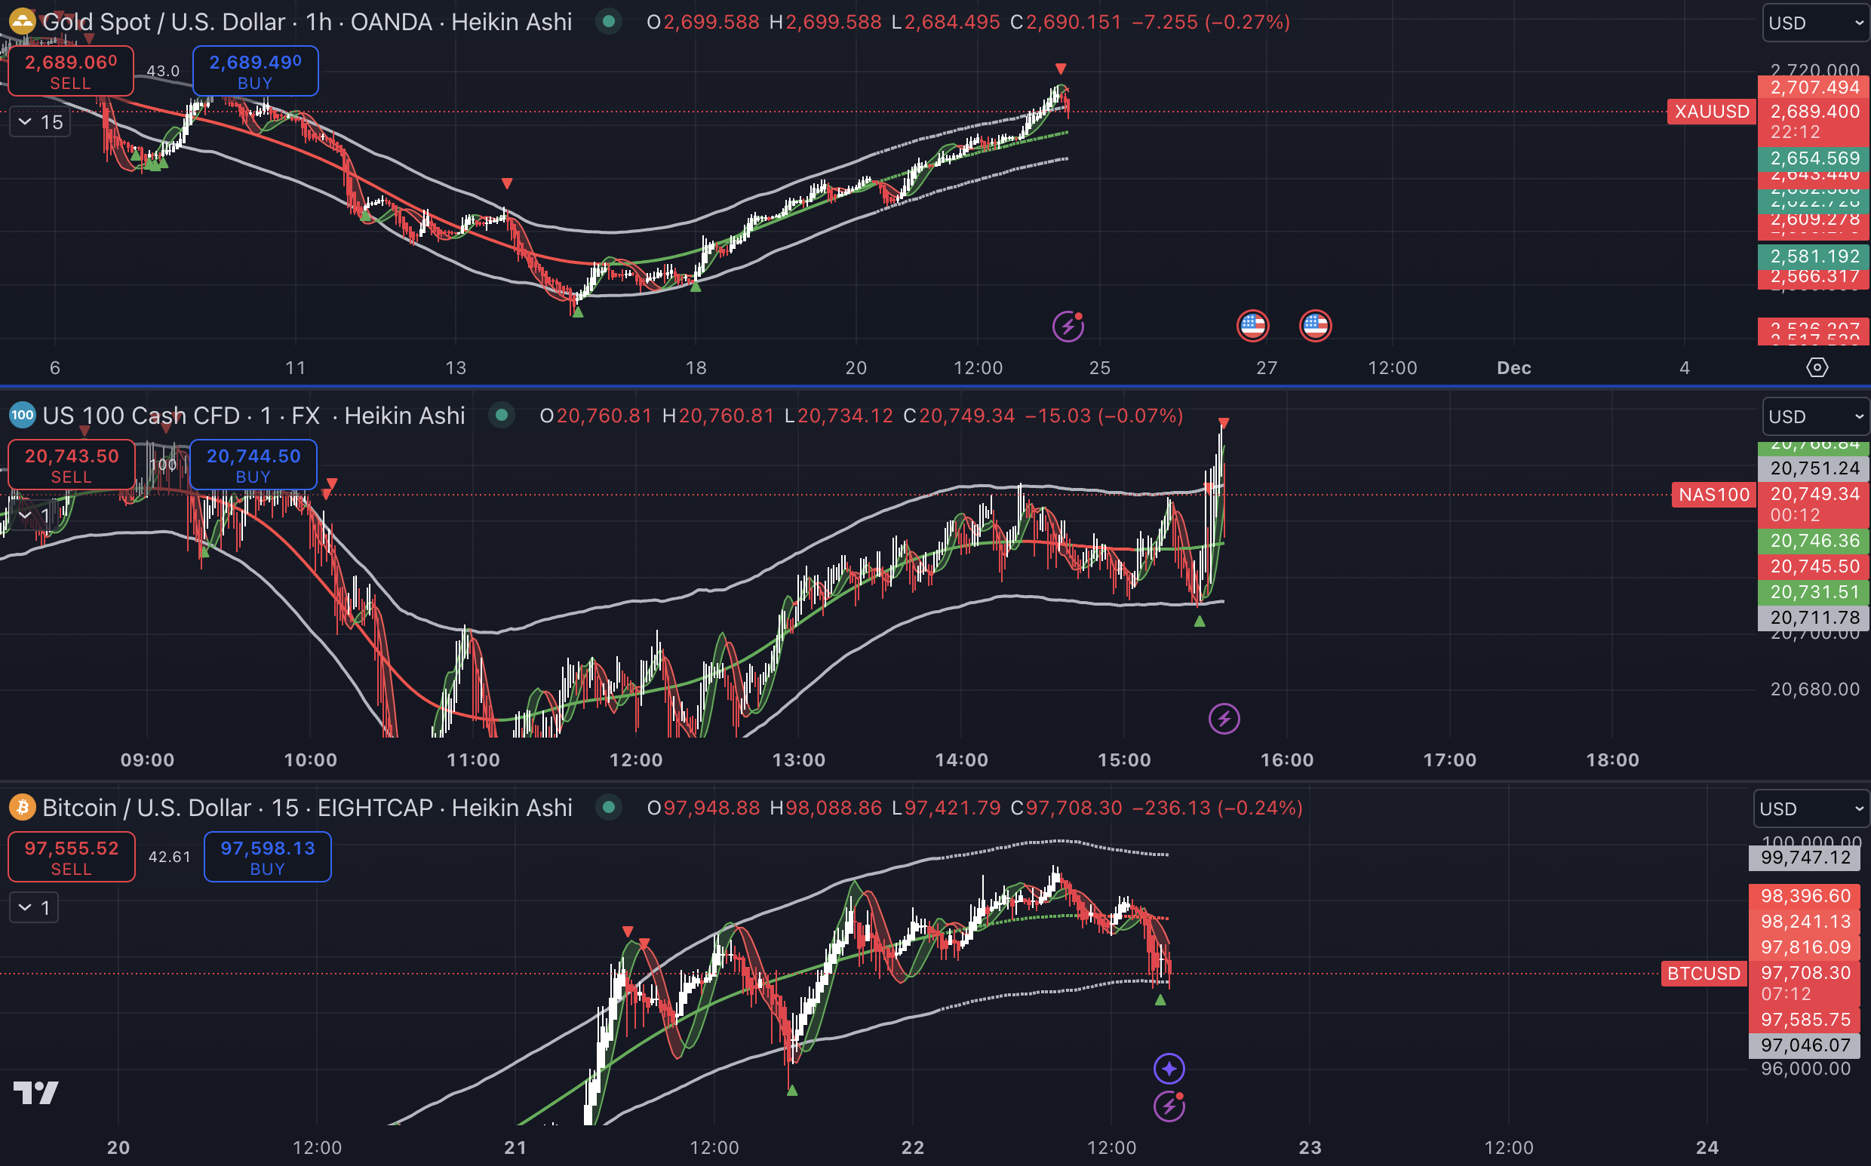Click the Gold close value C2,690.151
This screenshot has width=1871, height=1166.
[x=1066, y=22]
